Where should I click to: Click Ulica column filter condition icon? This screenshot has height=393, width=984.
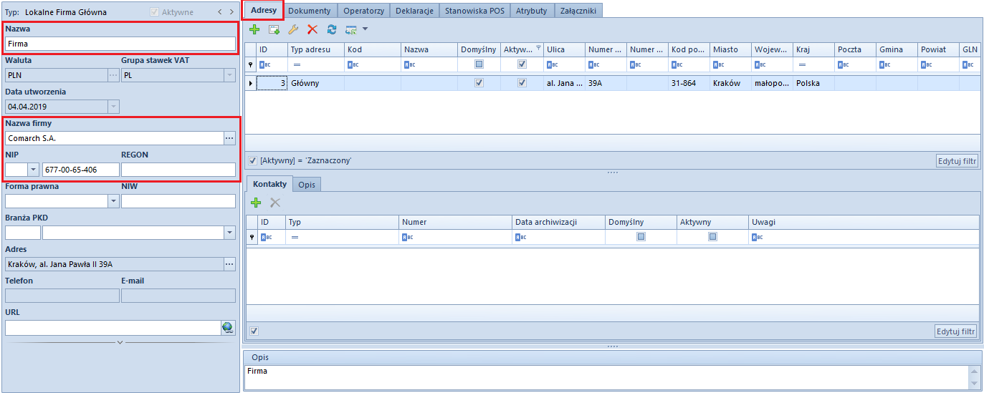click(552, 64)
